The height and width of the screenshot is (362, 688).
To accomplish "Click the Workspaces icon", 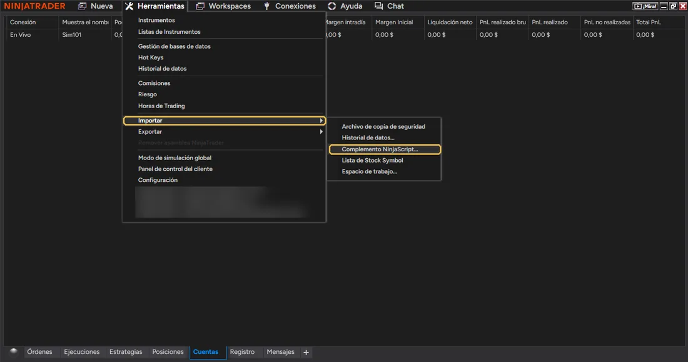I will click(200, 6).
